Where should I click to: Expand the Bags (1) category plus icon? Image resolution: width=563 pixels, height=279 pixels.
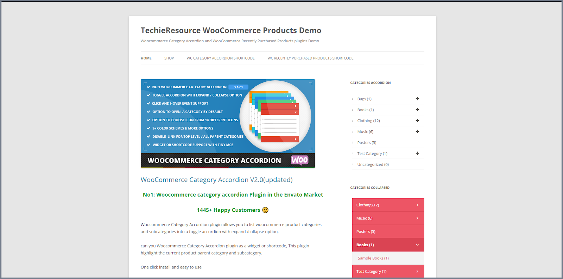417,99
